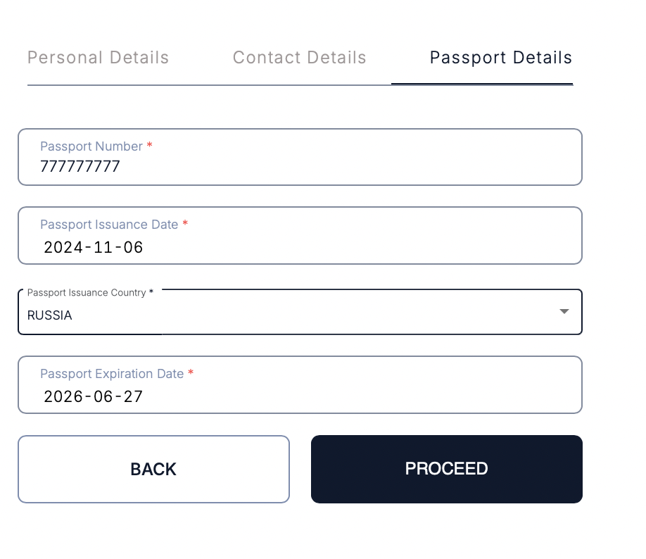
Task: Open the Contact Details tab
Action: 299,58
